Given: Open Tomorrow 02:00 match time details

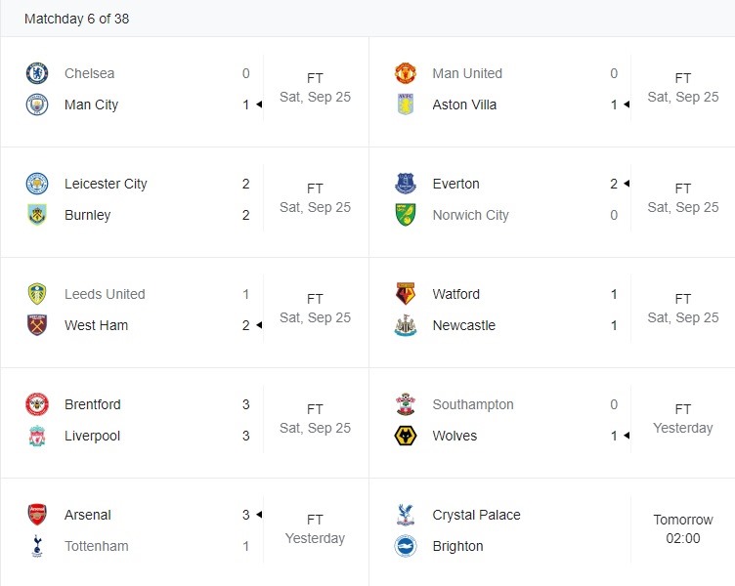Looking at the screenshot, I should point(683,528).
